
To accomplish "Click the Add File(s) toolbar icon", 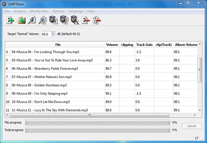I will click(x=10, y=20).
